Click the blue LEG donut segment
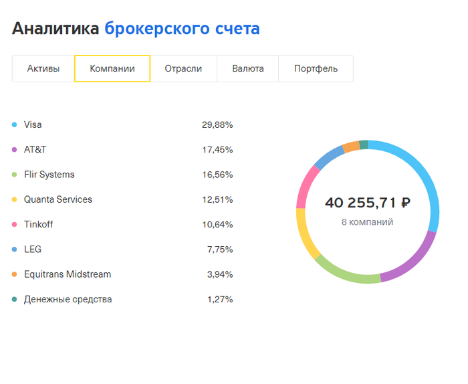Image resolution: width=468 pixels, height=384 pixels. tap(329, 157)
